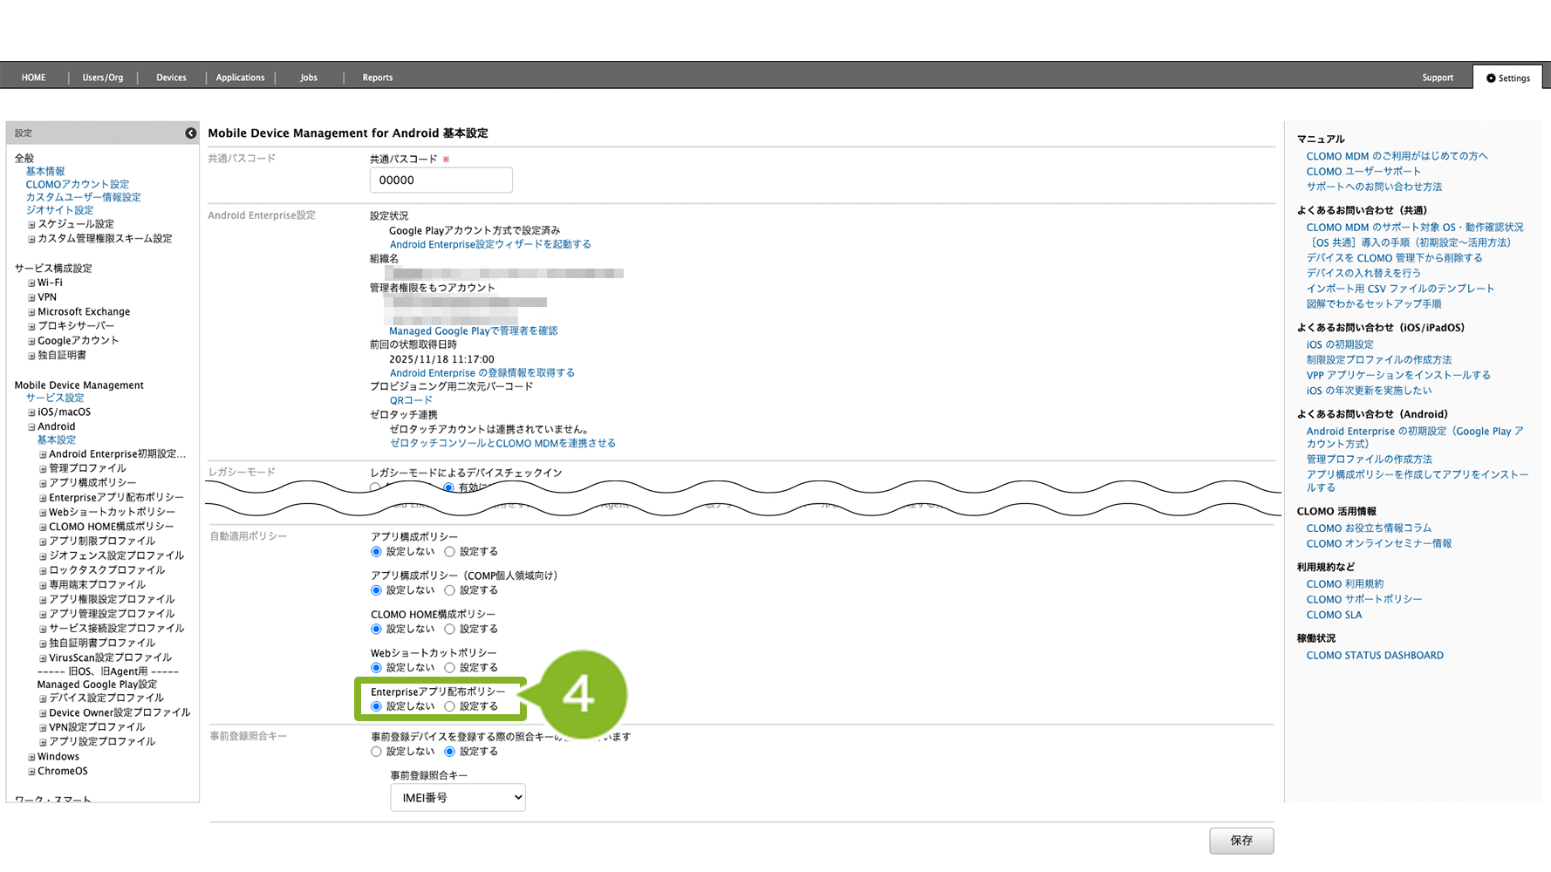Expand the Wi-Fi tree plus icon
Screen dimensions: 1551x872
click(31, 283)
